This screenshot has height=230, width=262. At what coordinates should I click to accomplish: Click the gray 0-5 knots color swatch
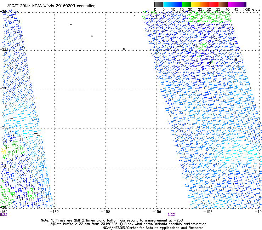click(x=159, y=4)
